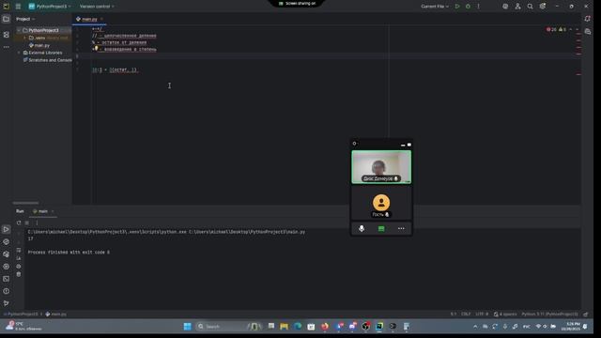Open the Problems tool window icon
The width and height of the screenshot is (601, 338).
(7, 291)
